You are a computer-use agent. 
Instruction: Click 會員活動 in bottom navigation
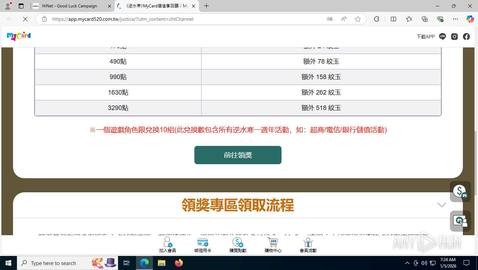(308, 245)
